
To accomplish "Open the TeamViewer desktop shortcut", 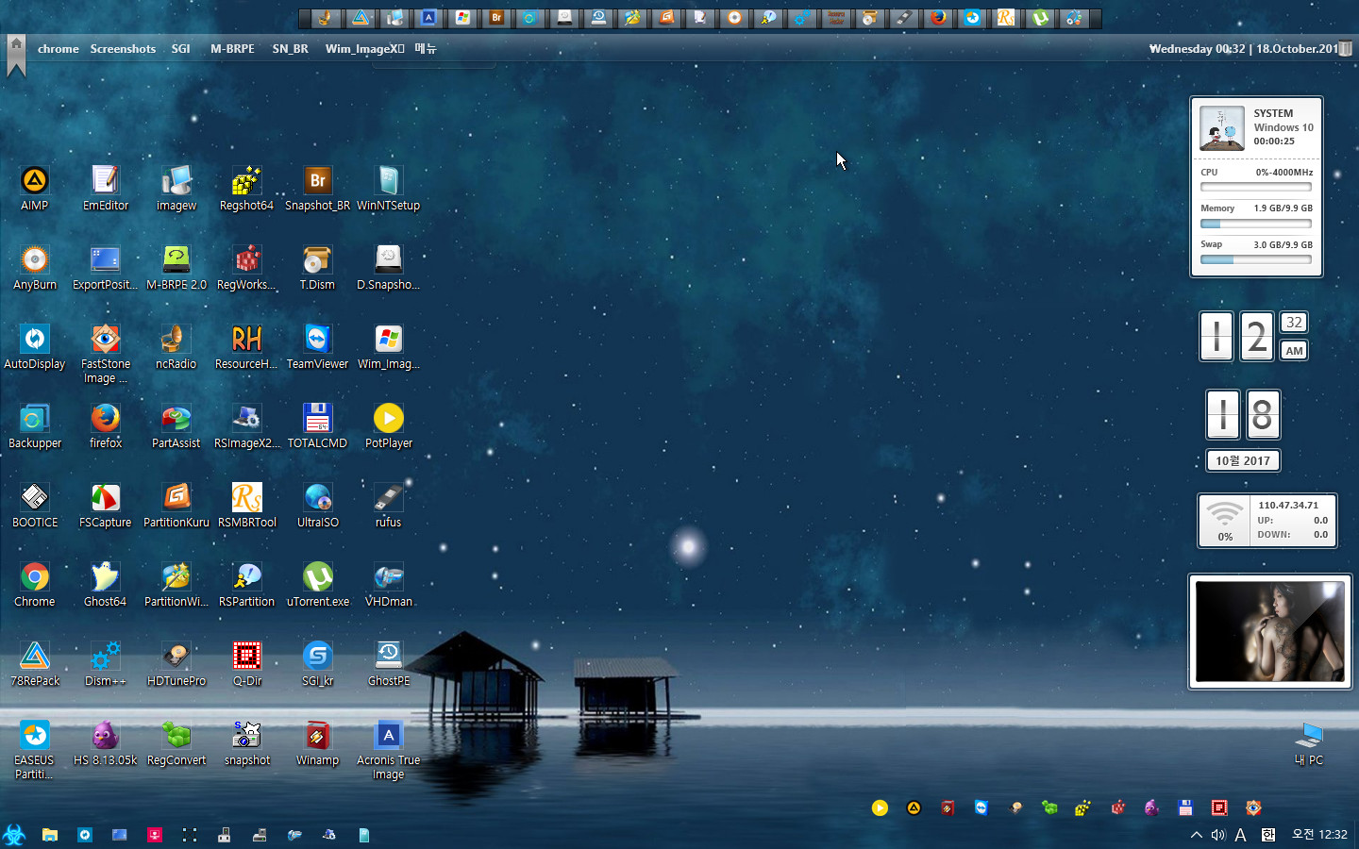I will pos(318,346).
